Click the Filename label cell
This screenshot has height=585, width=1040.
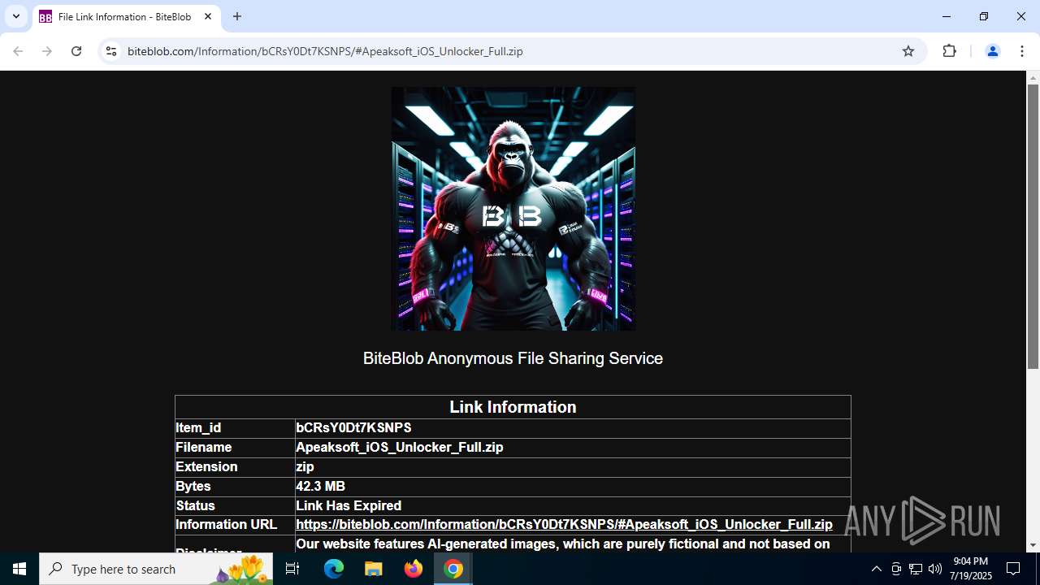click(235, 448)
